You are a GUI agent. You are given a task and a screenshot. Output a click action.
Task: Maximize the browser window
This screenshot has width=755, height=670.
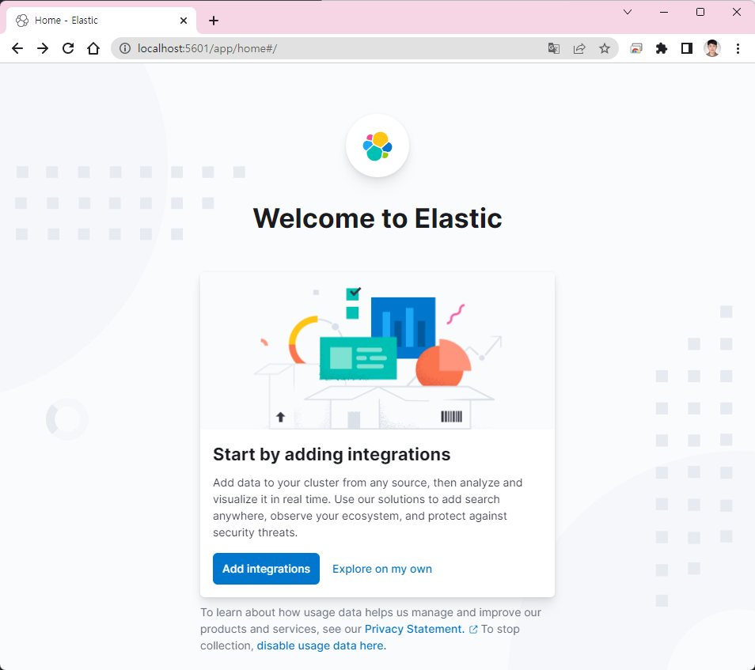[x=700, y=12]
